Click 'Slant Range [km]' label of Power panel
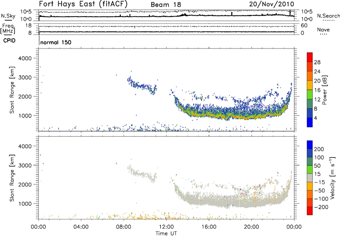Screen dimensions: 340x236 coord(12,90)
